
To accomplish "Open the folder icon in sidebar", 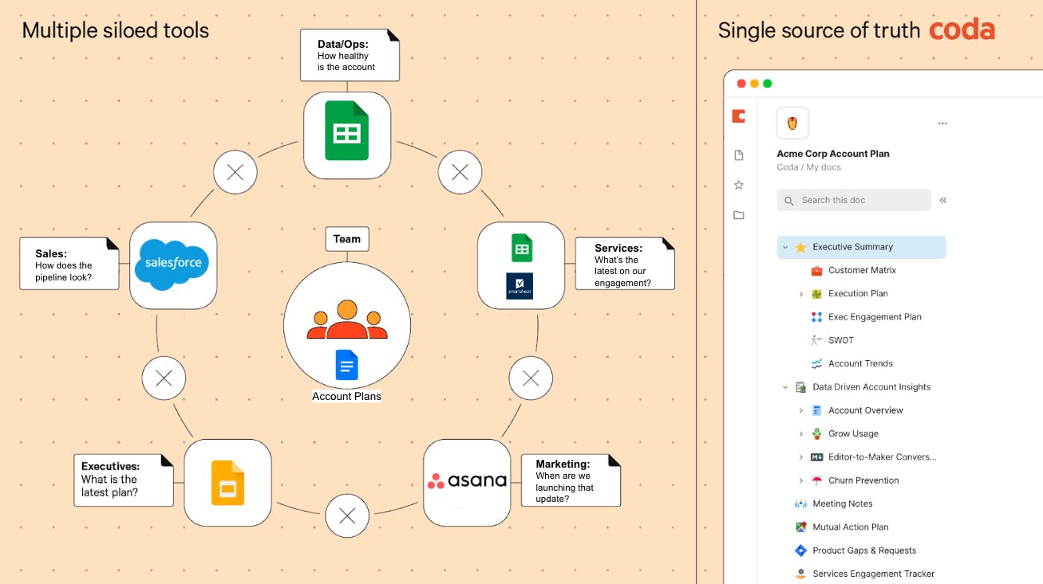I will tap(739, 215).
